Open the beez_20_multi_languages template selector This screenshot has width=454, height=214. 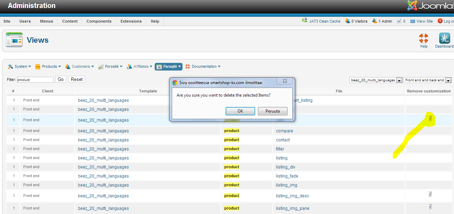click(x=376, y=80)
